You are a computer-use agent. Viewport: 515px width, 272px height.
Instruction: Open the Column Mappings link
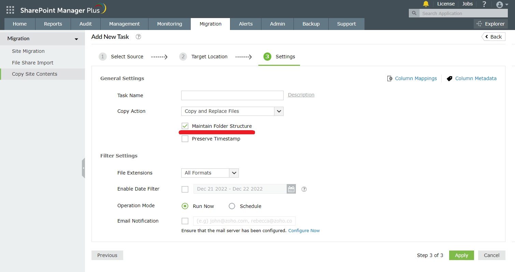point(416,78)
